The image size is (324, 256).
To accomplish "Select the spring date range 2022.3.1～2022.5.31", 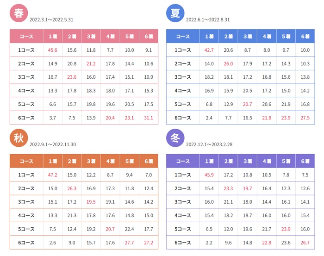I will [51, 20].
